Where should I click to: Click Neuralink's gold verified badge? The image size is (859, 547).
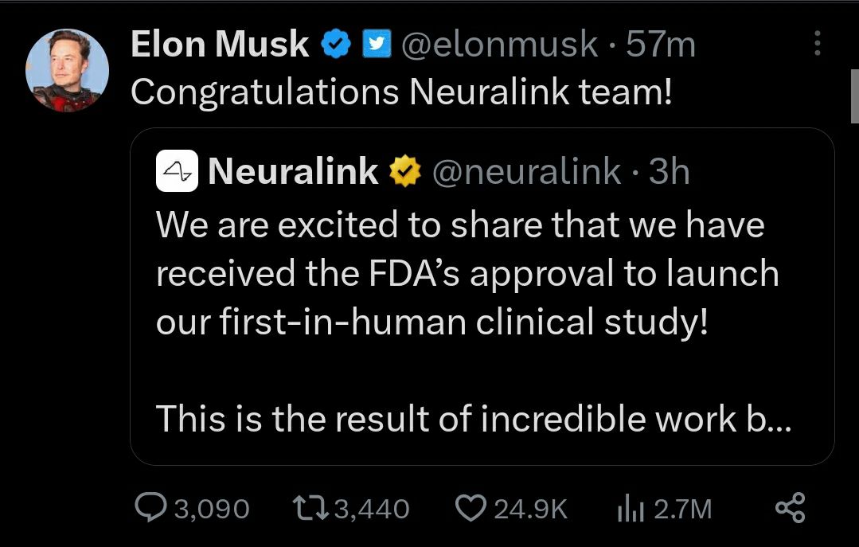tap(403, 172)
